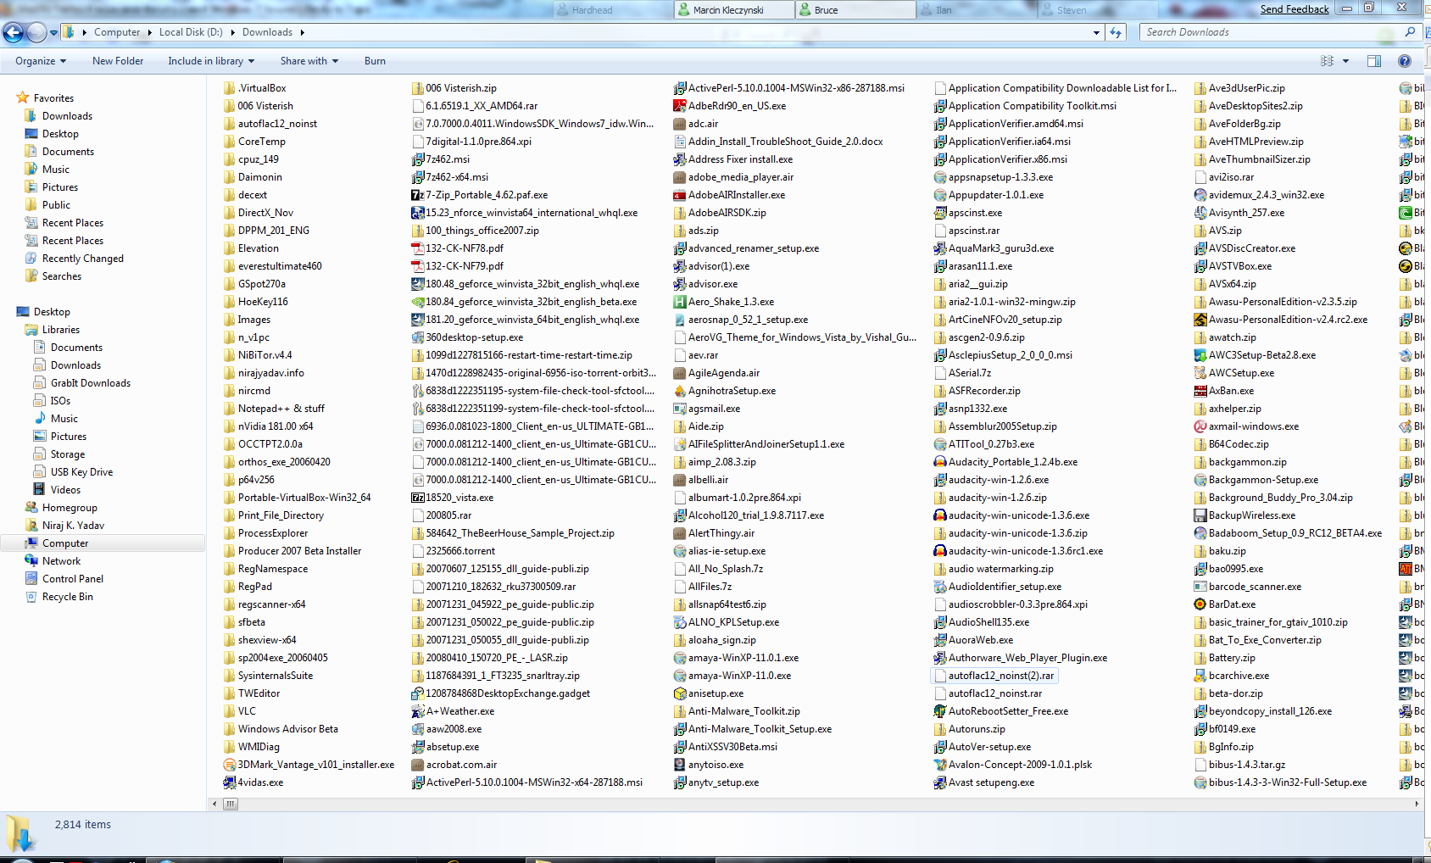1431x863 pixels.
Task: Select 7-Zip_Portable_4.62.paf.exe icon
Action: pyautogui.click(x=418, y=195)
